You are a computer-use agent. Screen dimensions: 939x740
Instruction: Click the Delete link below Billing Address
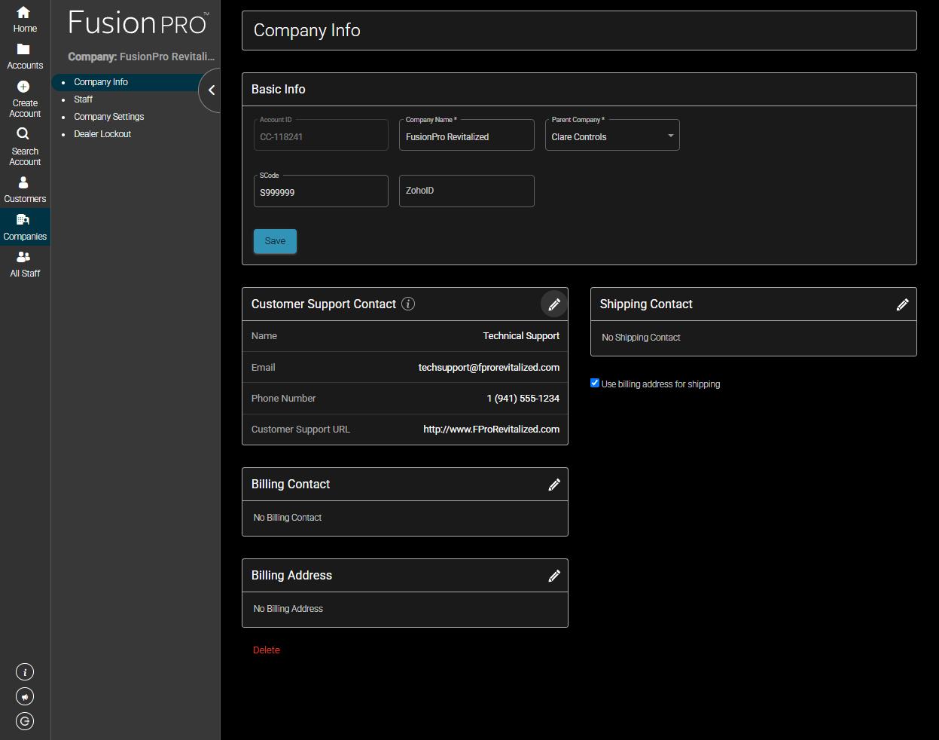266,650
